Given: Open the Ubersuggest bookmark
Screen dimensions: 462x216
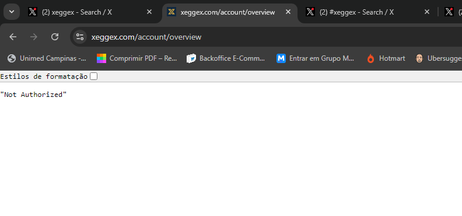Looking at the screenshot, I should 439,58.
